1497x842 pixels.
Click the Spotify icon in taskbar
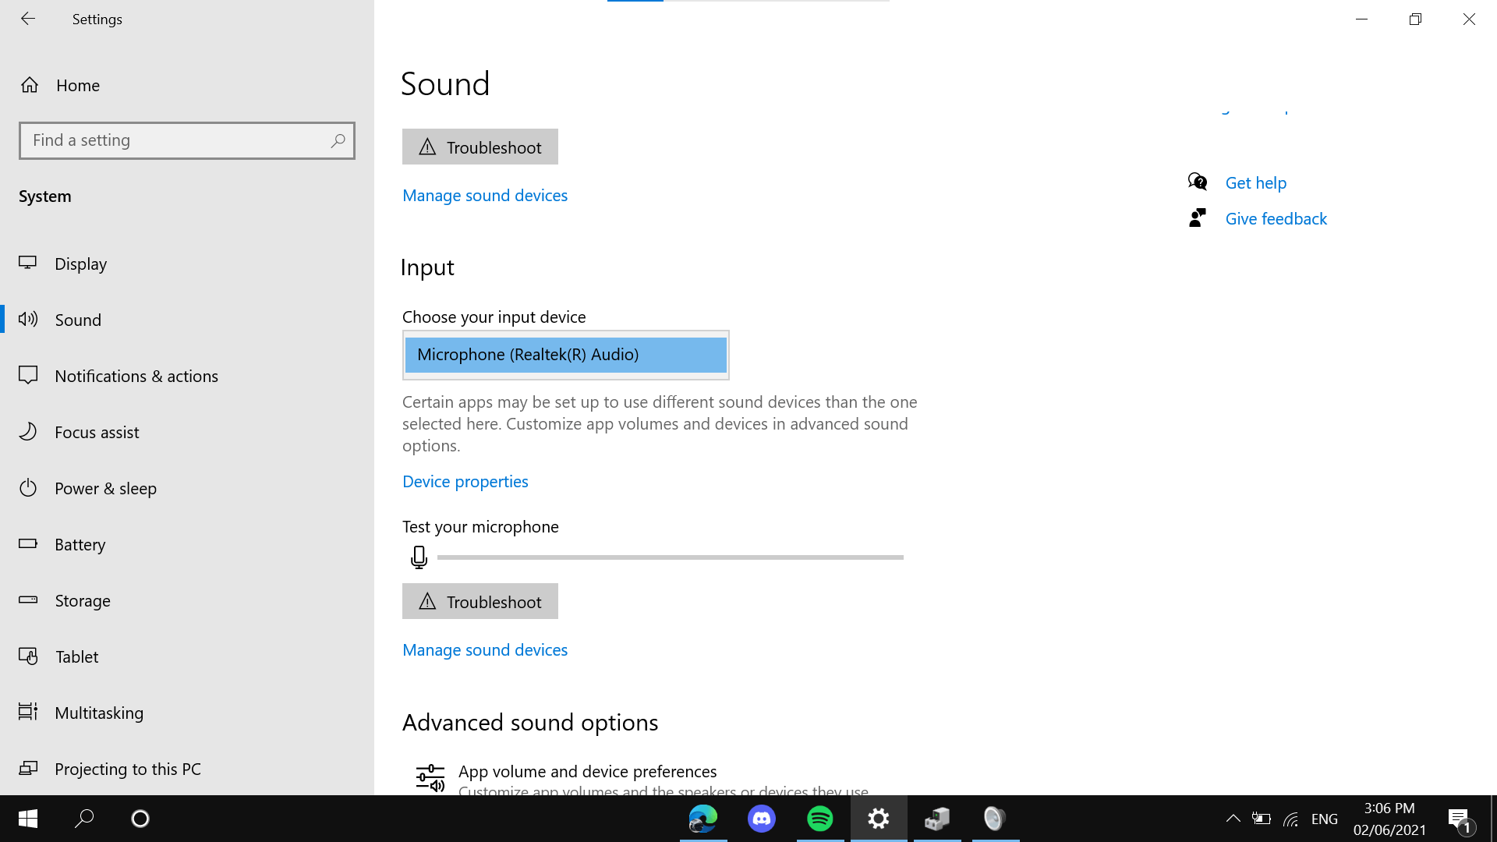pos(820,819)
